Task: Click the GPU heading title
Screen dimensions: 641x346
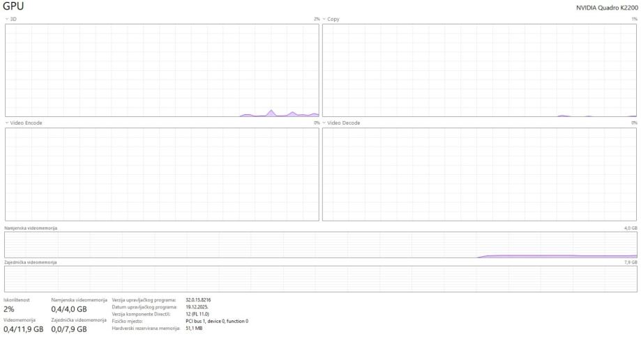Action: pyautogui.click(x=13, y=6)
